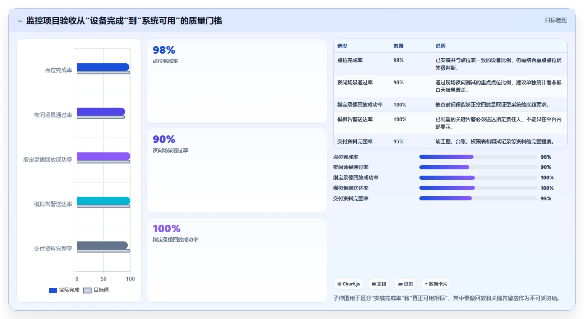Click the 98% value in the table
Image resolution: width=584 pixels, height=319 pixels.
(398, 60)
